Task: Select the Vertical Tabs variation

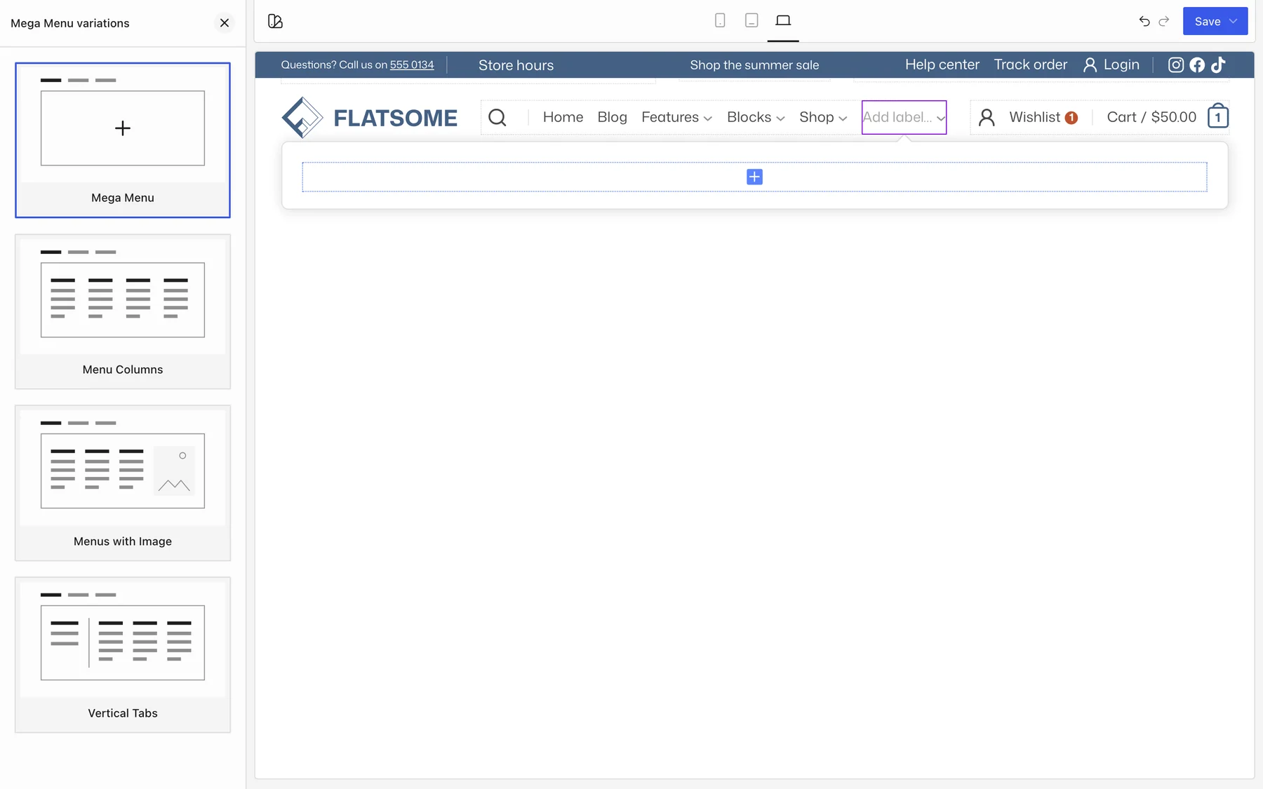Action: (x=123, y=655)
